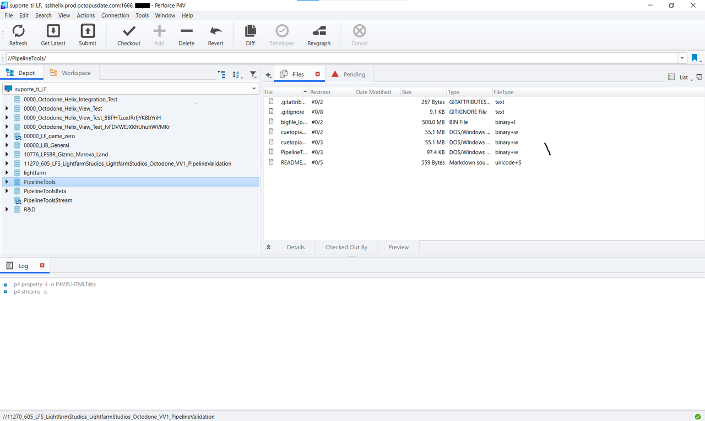Click the Delete minus toolbar icon

click(x=187, y=31)
